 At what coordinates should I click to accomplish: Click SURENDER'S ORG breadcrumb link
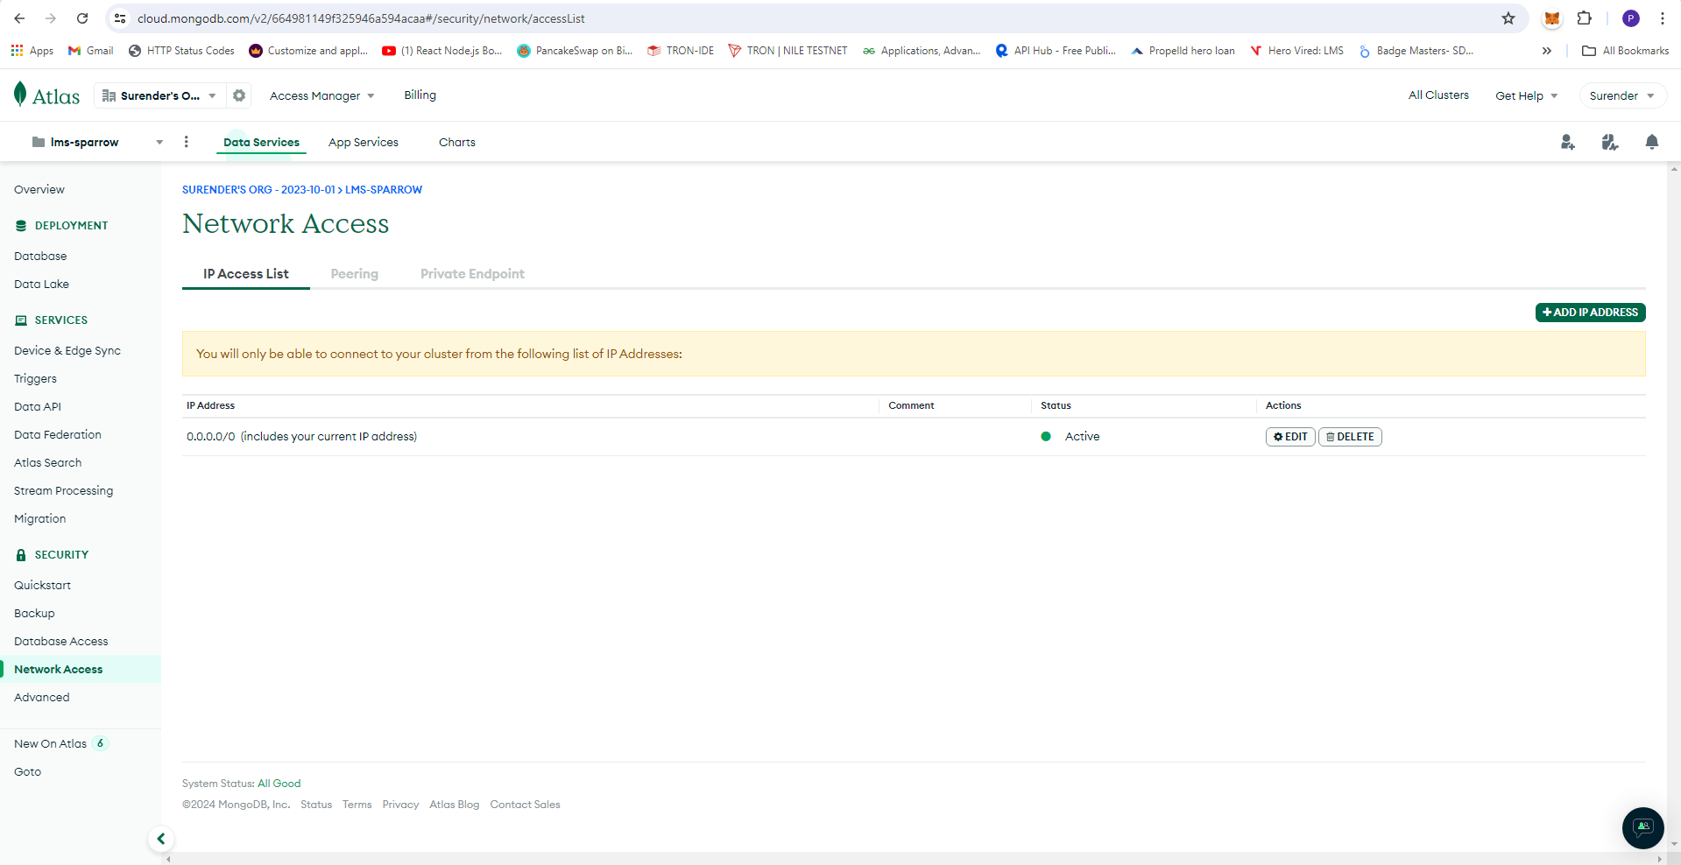[x=258, y=190]
